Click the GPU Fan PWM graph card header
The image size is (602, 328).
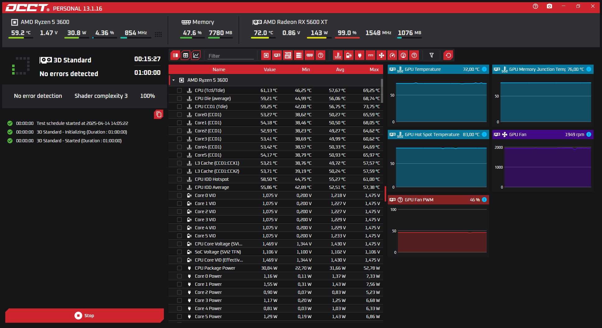pos(438,200)
